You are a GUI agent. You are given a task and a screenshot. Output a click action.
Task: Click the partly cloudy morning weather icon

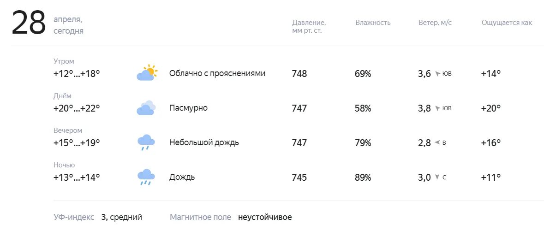tap(147, 73)
